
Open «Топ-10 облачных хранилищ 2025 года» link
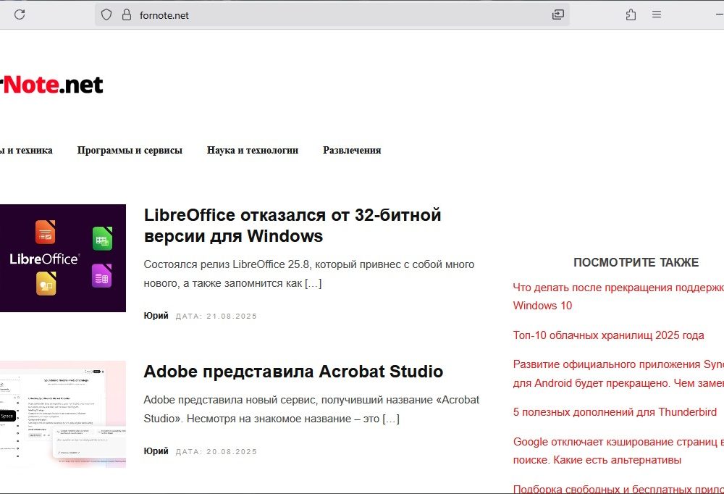[x=608, y=335]
